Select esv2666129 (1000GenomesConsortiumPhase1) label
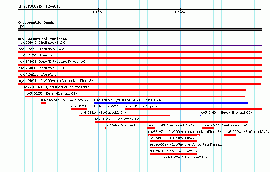This screenshot has height=172, width=270. coord(186,144)
